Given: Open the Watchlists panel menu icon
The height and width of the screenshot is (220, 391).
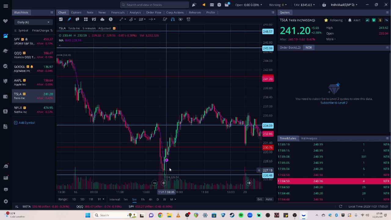Looking at the screenshot, I should (x=52, y=12).
